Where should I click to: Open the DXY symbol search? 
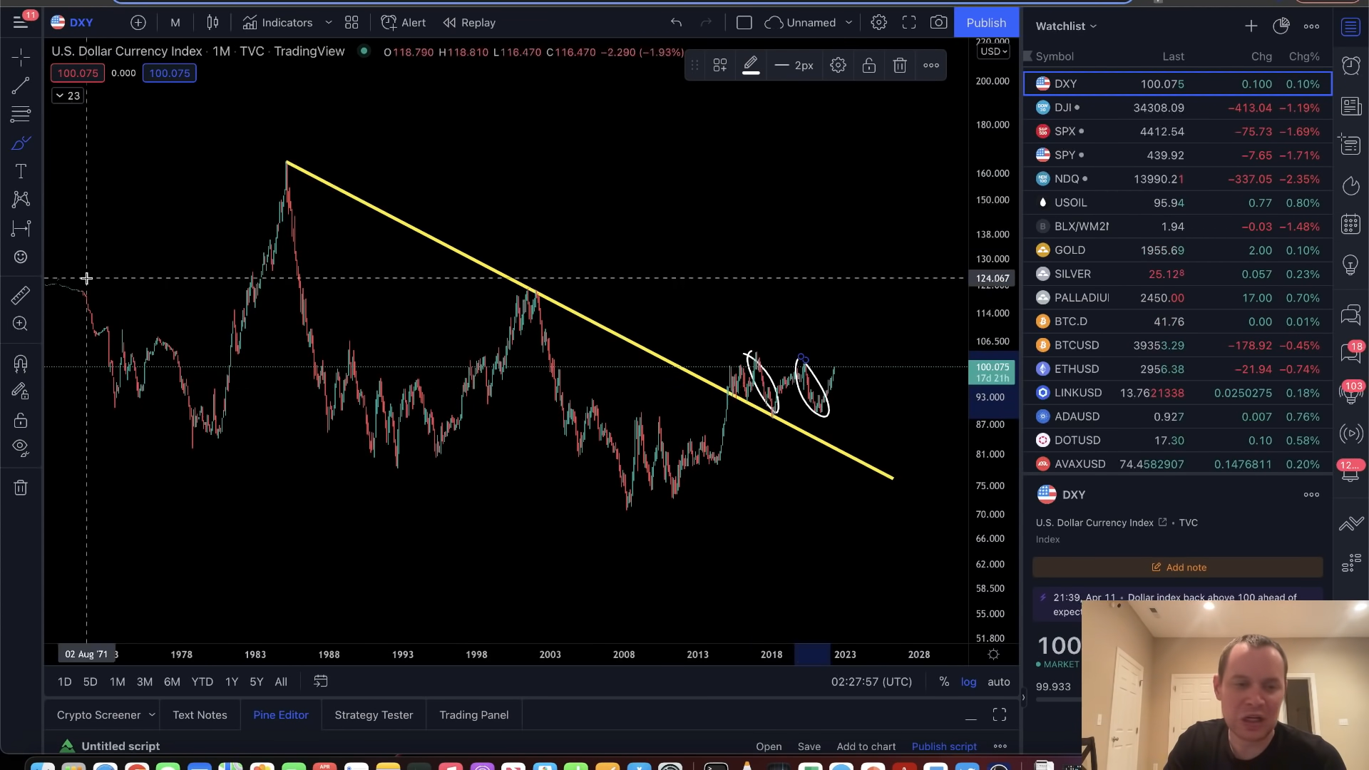pos(73,23)
